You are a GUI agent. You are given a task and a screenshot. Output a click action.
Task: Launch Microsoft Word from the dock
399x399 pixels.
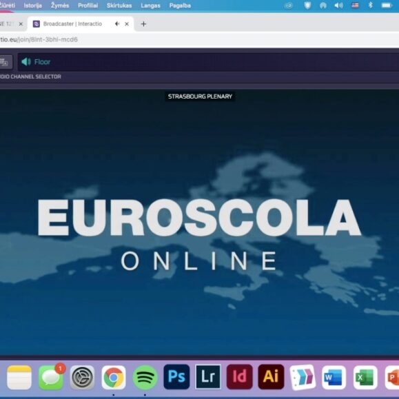click(334, 378)
